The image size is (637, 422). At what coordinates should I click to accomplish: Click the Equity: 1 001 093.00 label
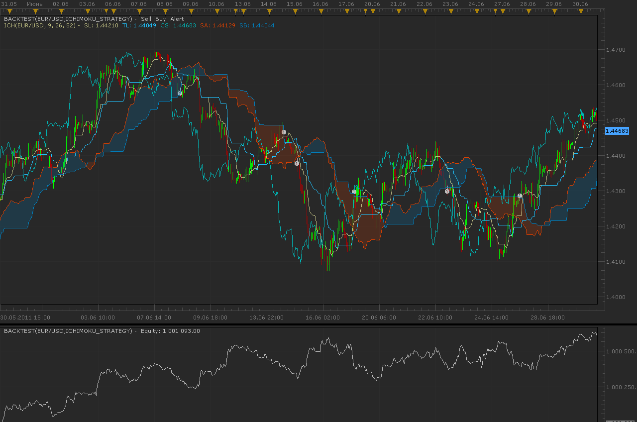coord(171,331)
